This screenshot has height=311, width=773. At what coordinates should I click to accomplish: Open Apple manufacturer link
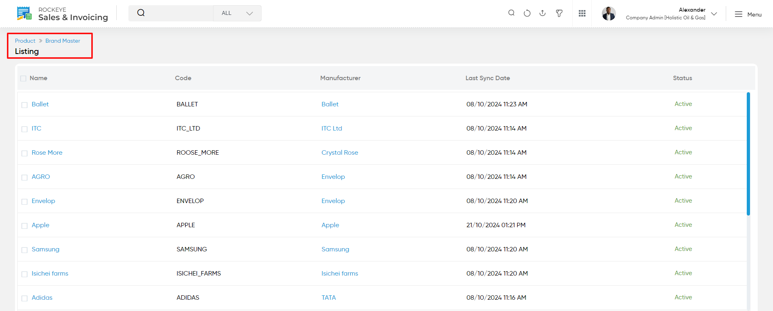click(x=330, y=225)
